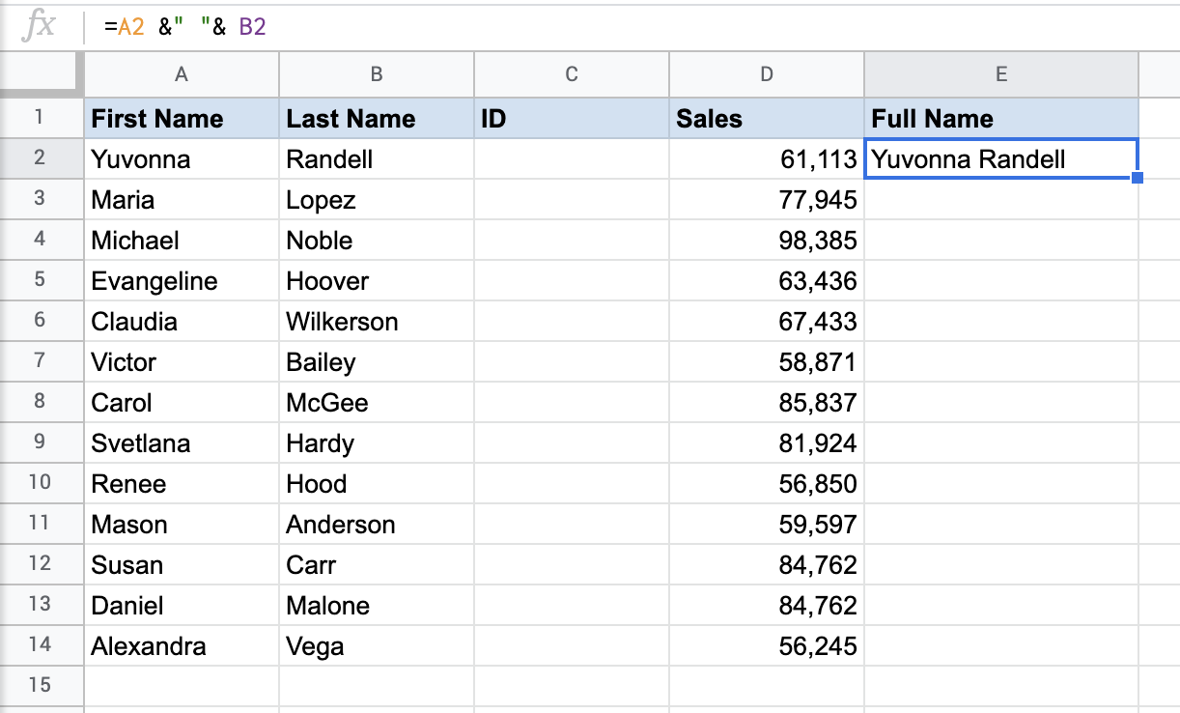The width and height of the screenshot is (1180, 713).
Task: Select column B header
Action: 377,74
